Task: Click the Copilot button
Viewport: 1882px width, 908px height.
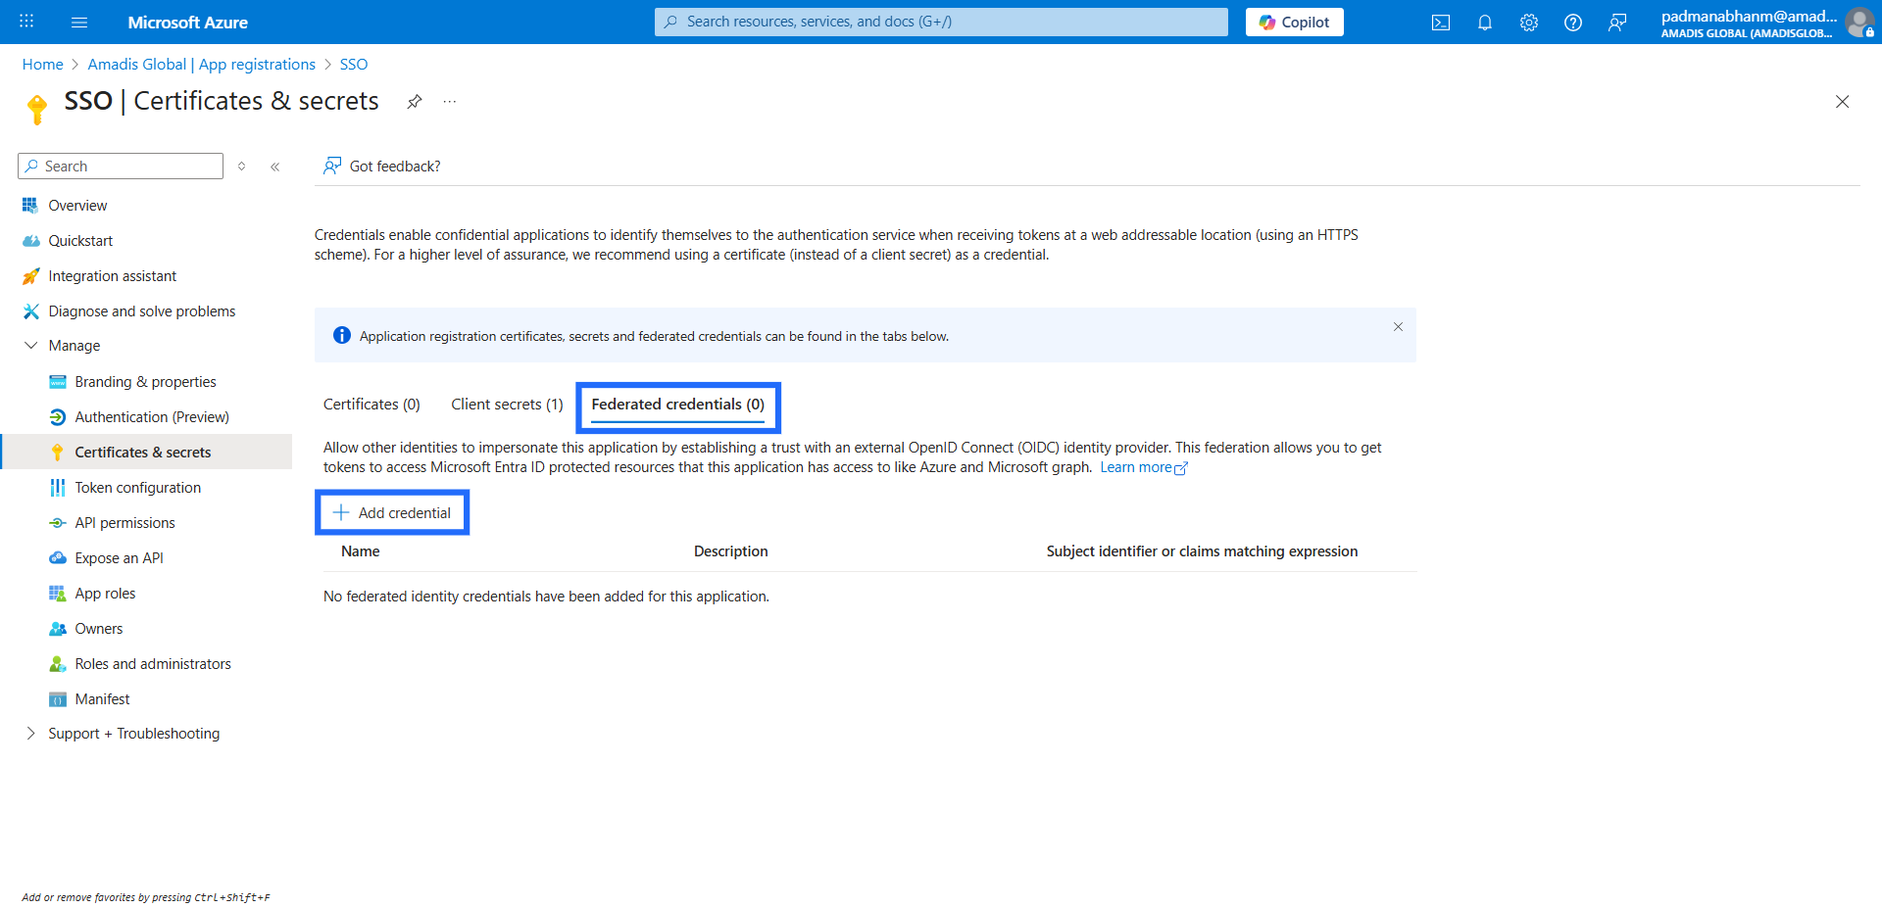Action: point(1294,23)
